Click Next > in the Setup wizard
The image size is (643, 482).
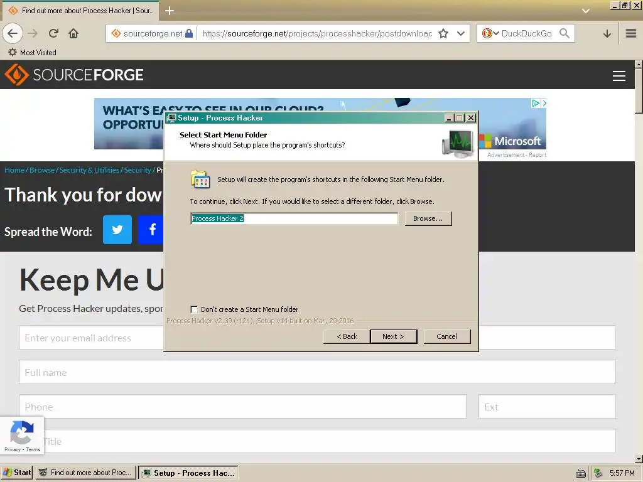pos(393,336)
